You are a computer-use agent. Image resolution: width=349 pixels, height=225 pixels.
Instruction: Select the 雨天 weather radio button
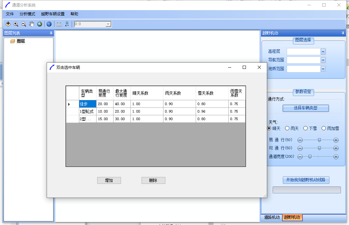[x=287, y=128]
